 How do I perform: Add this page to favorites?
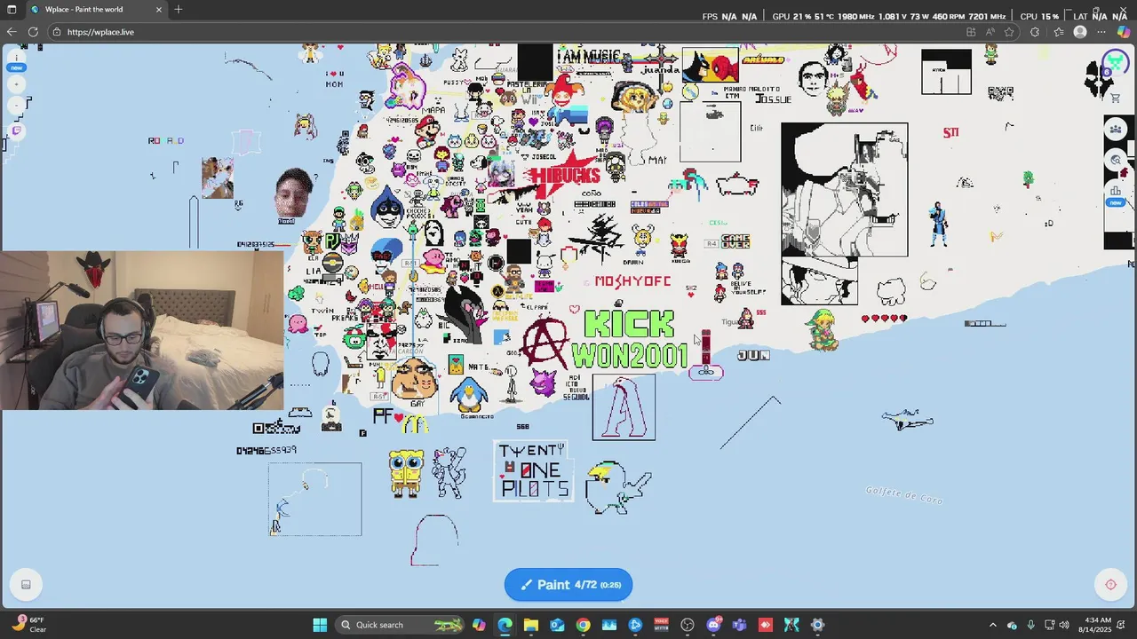[x=1009, y=32]
